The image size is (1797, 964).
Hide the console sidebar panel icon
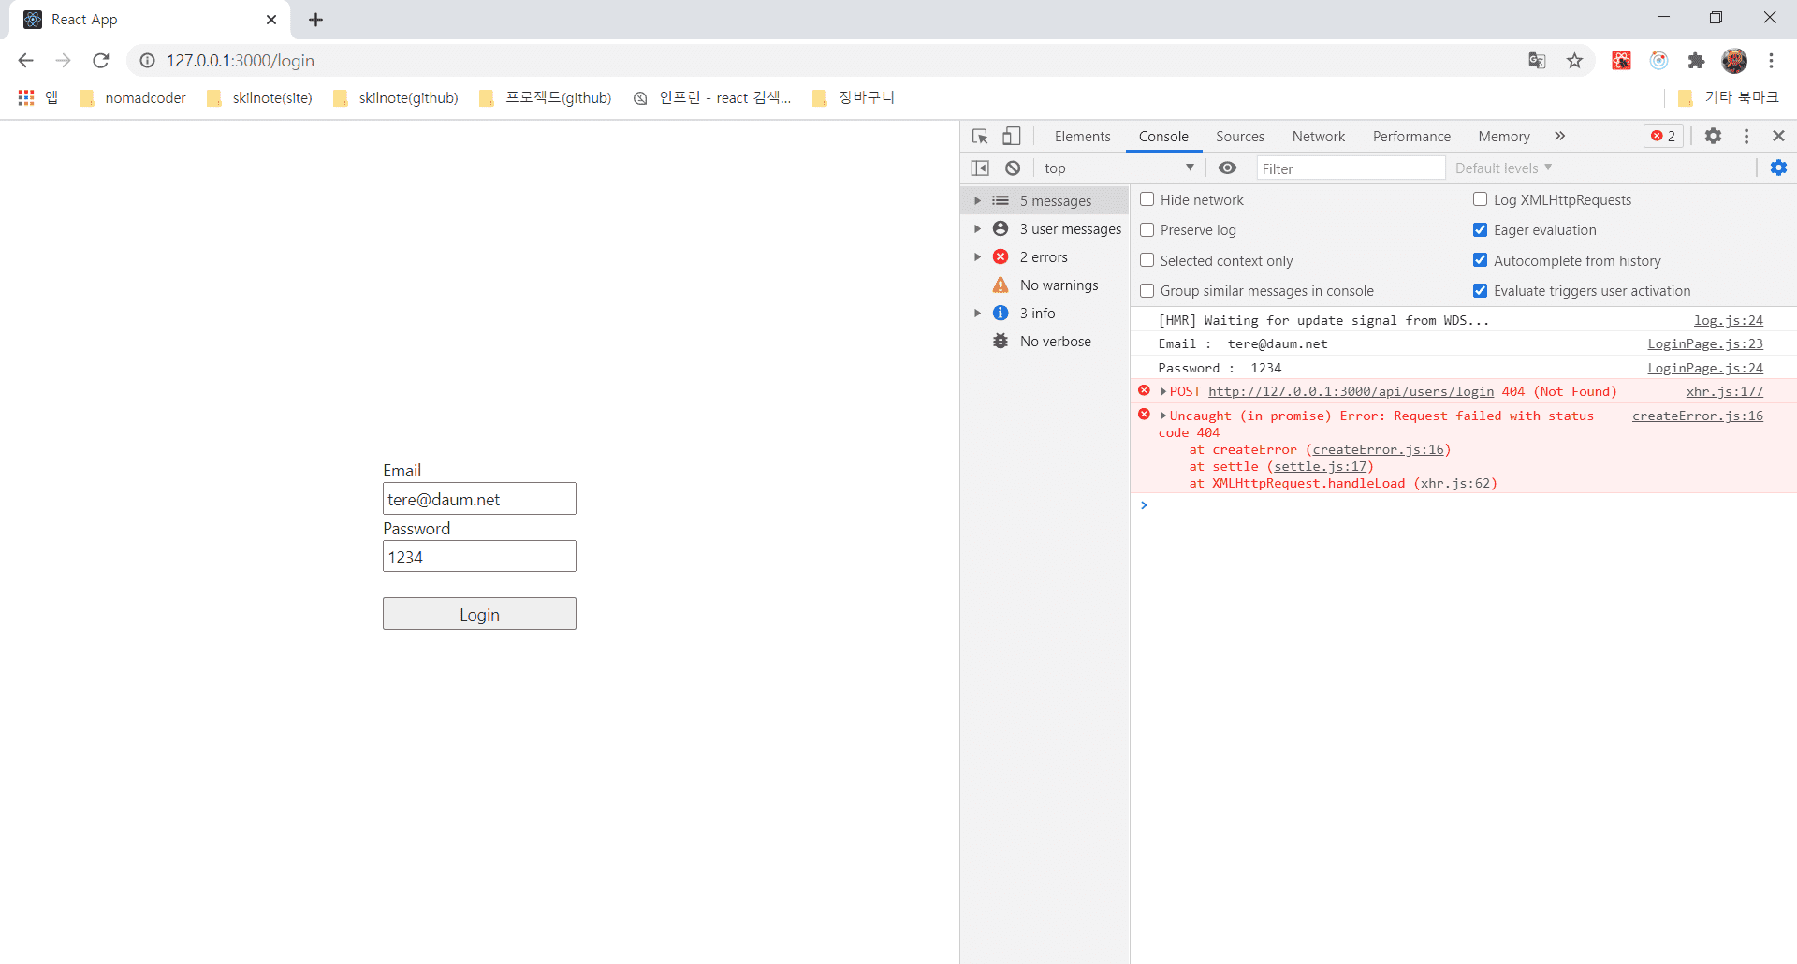[x=980, y=168]
